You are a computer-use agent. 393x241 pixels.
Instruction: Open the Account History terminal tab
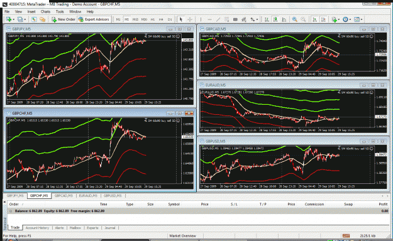click(x=37, y=228)
